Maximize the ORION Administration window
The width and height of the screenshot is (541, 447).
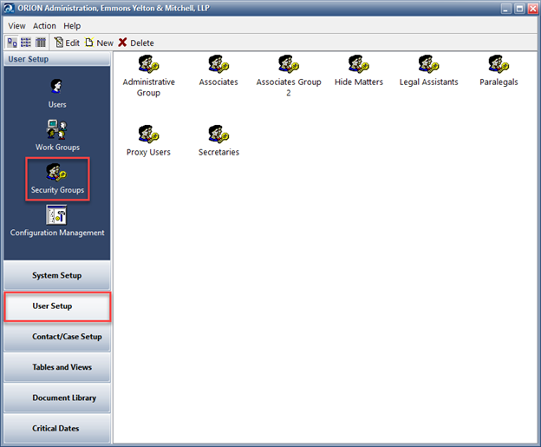click(x=519, y=9)
